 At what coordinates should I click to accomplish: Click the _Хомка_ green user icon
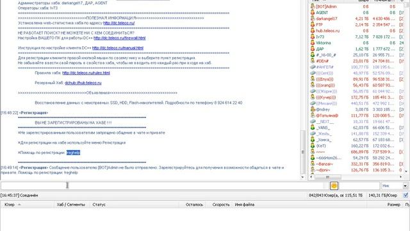(313, 140)
